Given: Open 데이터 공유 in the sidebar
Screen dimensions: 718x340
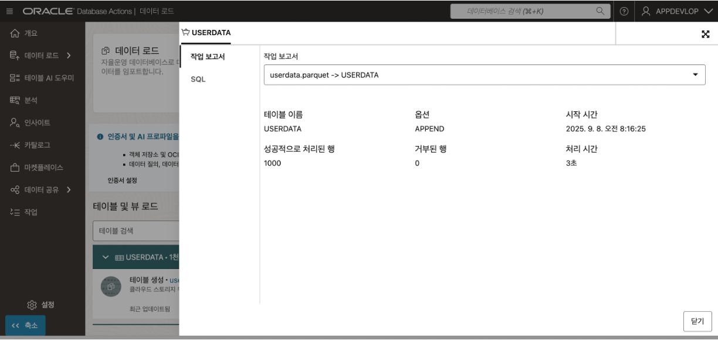Looking at the screenshot, I should [42, 189].
